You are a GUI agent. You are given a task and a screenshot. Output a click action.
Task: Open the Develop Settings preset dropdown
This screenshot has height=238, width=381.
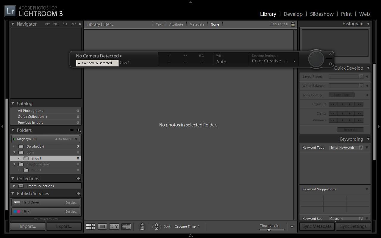tap(273, 61)
